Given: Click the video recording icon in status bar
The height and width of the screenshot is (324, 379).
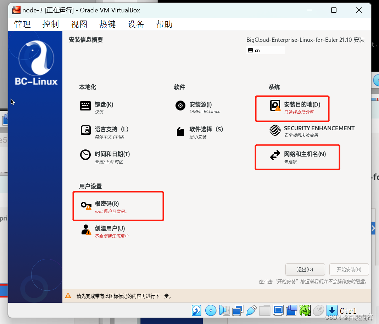Looking at the screenshot, I should (291, 310).
